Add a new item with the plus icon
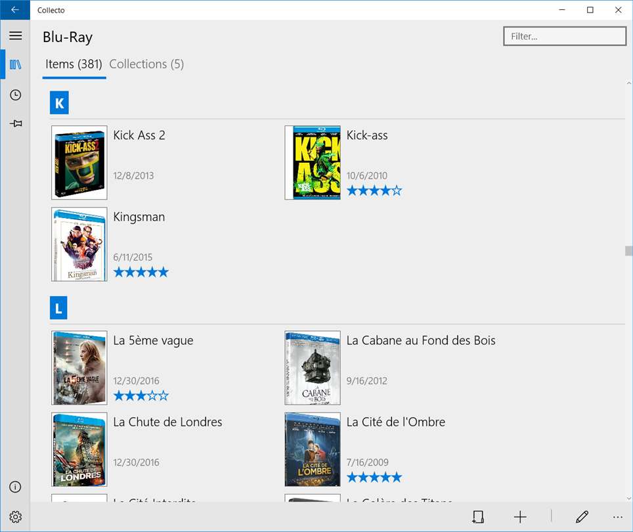 (x=520, y=517)
